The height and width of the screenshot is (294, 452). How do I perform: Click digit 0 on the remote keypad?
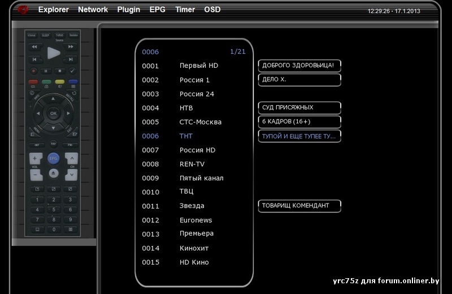point(54,230)
